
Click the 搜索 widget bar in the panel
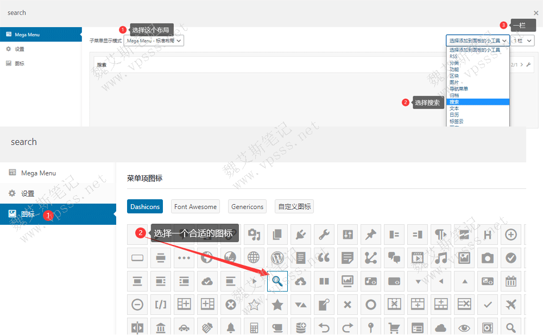point(314,65)
